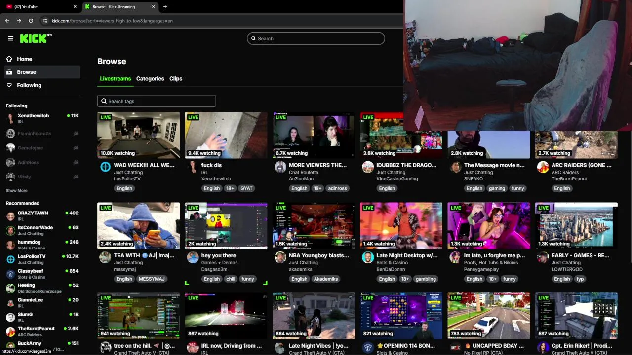Switch to Livestreams tab
The image size is (632, 355).
pyautogui.click(x=115, y=79)
